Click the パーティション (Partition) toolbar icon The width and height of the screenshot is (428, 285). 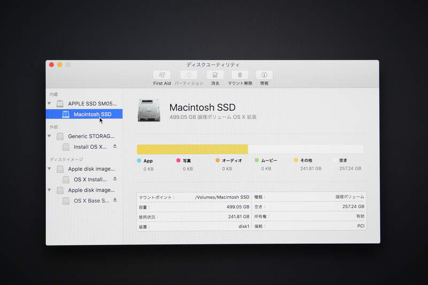[188, 75]
